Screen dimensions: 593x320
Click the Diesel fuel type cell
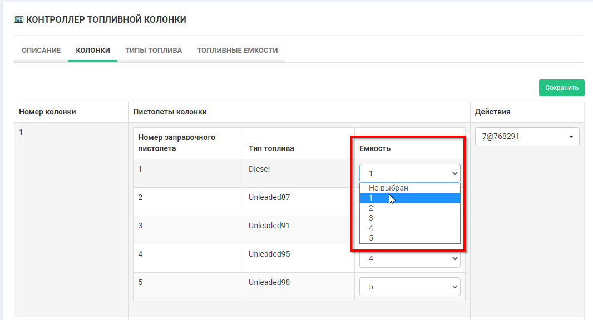[x=259, y=169]
